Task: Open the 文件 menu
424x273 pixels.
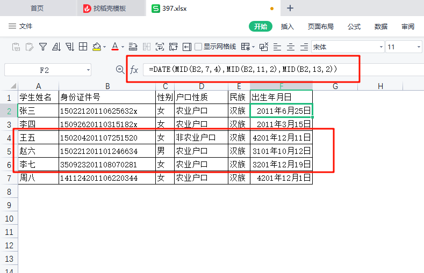Action: tap(20, 26)
